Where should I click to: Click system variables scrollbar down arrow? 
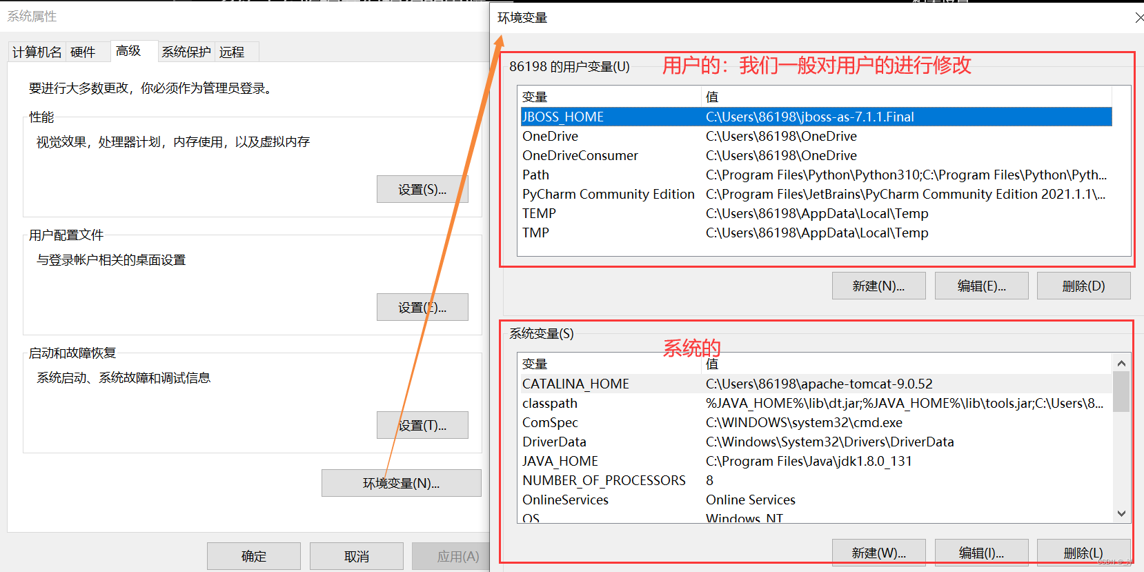[x=1121, y=513]
